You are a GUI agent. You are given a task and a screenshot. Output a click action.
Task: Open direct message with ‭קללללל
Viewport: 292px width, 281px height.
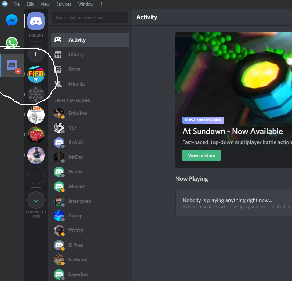(90, 231)
